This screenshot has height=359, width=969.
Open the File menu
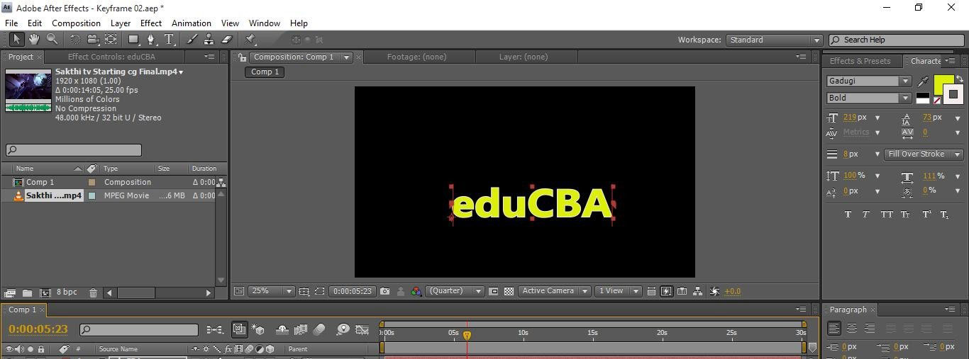pyautogui.click(x=11, y=23)
